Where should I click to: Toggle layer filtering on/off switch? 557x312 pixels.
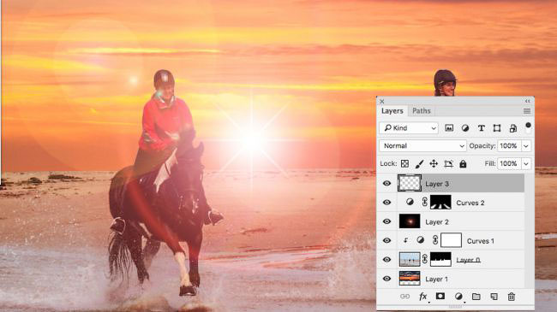pos(528,127)
